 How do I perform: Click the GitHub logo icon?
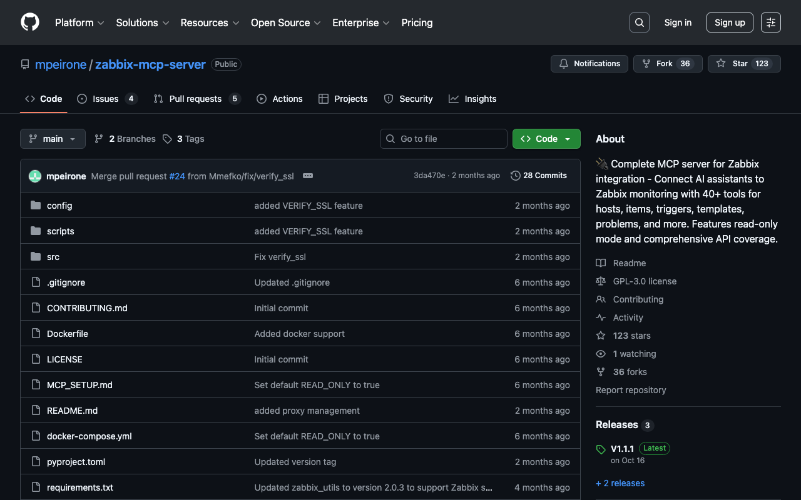[30, 22]
